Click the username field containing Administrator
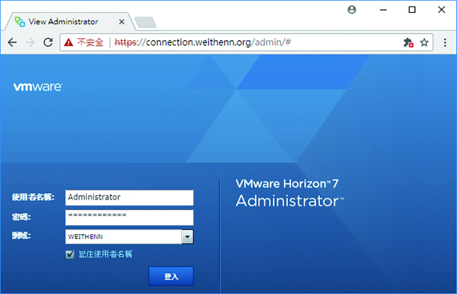This screenshot has width=457, height=294. tap(129, 197)
